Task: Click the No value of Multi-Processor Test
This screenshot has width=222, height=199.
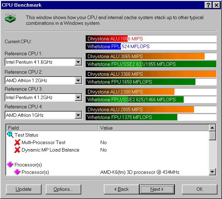Action: [103, 142]
